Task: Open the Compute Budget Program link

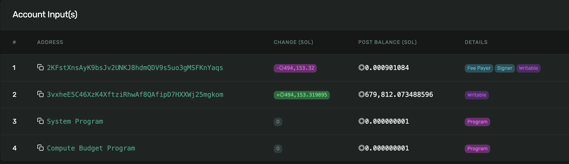Action: [91, 148]
